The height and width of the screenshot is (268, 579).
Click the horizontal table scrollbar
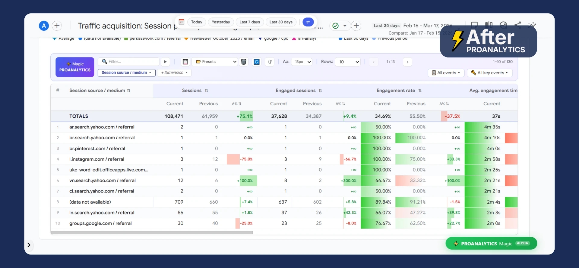coord(152,233)
